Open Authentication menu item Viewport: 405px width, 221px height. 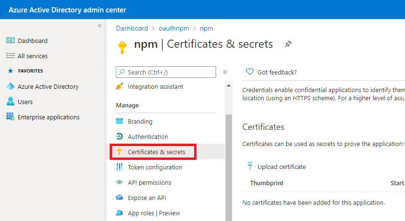point(147,137)
